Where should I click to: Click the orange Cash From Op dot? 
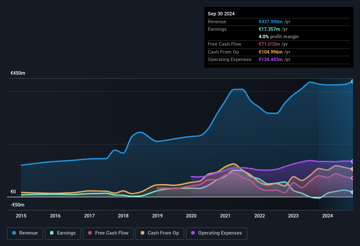click(143, 233)
